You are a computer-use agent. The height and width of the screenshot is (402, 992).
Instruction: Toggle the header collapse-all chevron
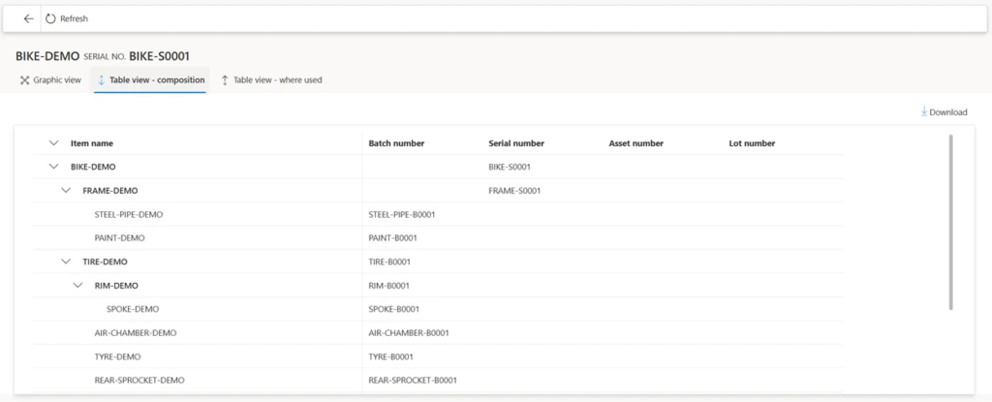(53, 143)
